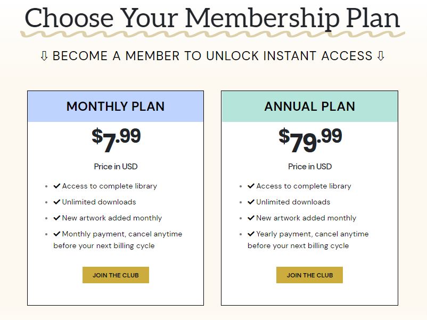The height and width of the screenshot is (320, 427).
Task: Click Monthly Plan's Join The Club button
Action: pos(116,275)
